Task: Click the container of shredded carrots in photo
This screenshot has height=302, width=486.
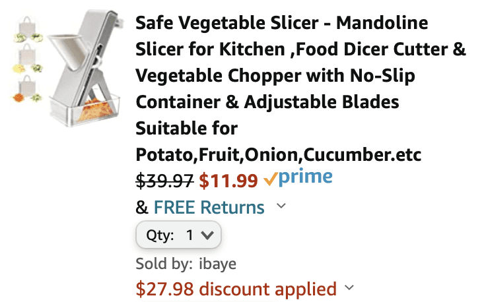Action: coord(86,109)
